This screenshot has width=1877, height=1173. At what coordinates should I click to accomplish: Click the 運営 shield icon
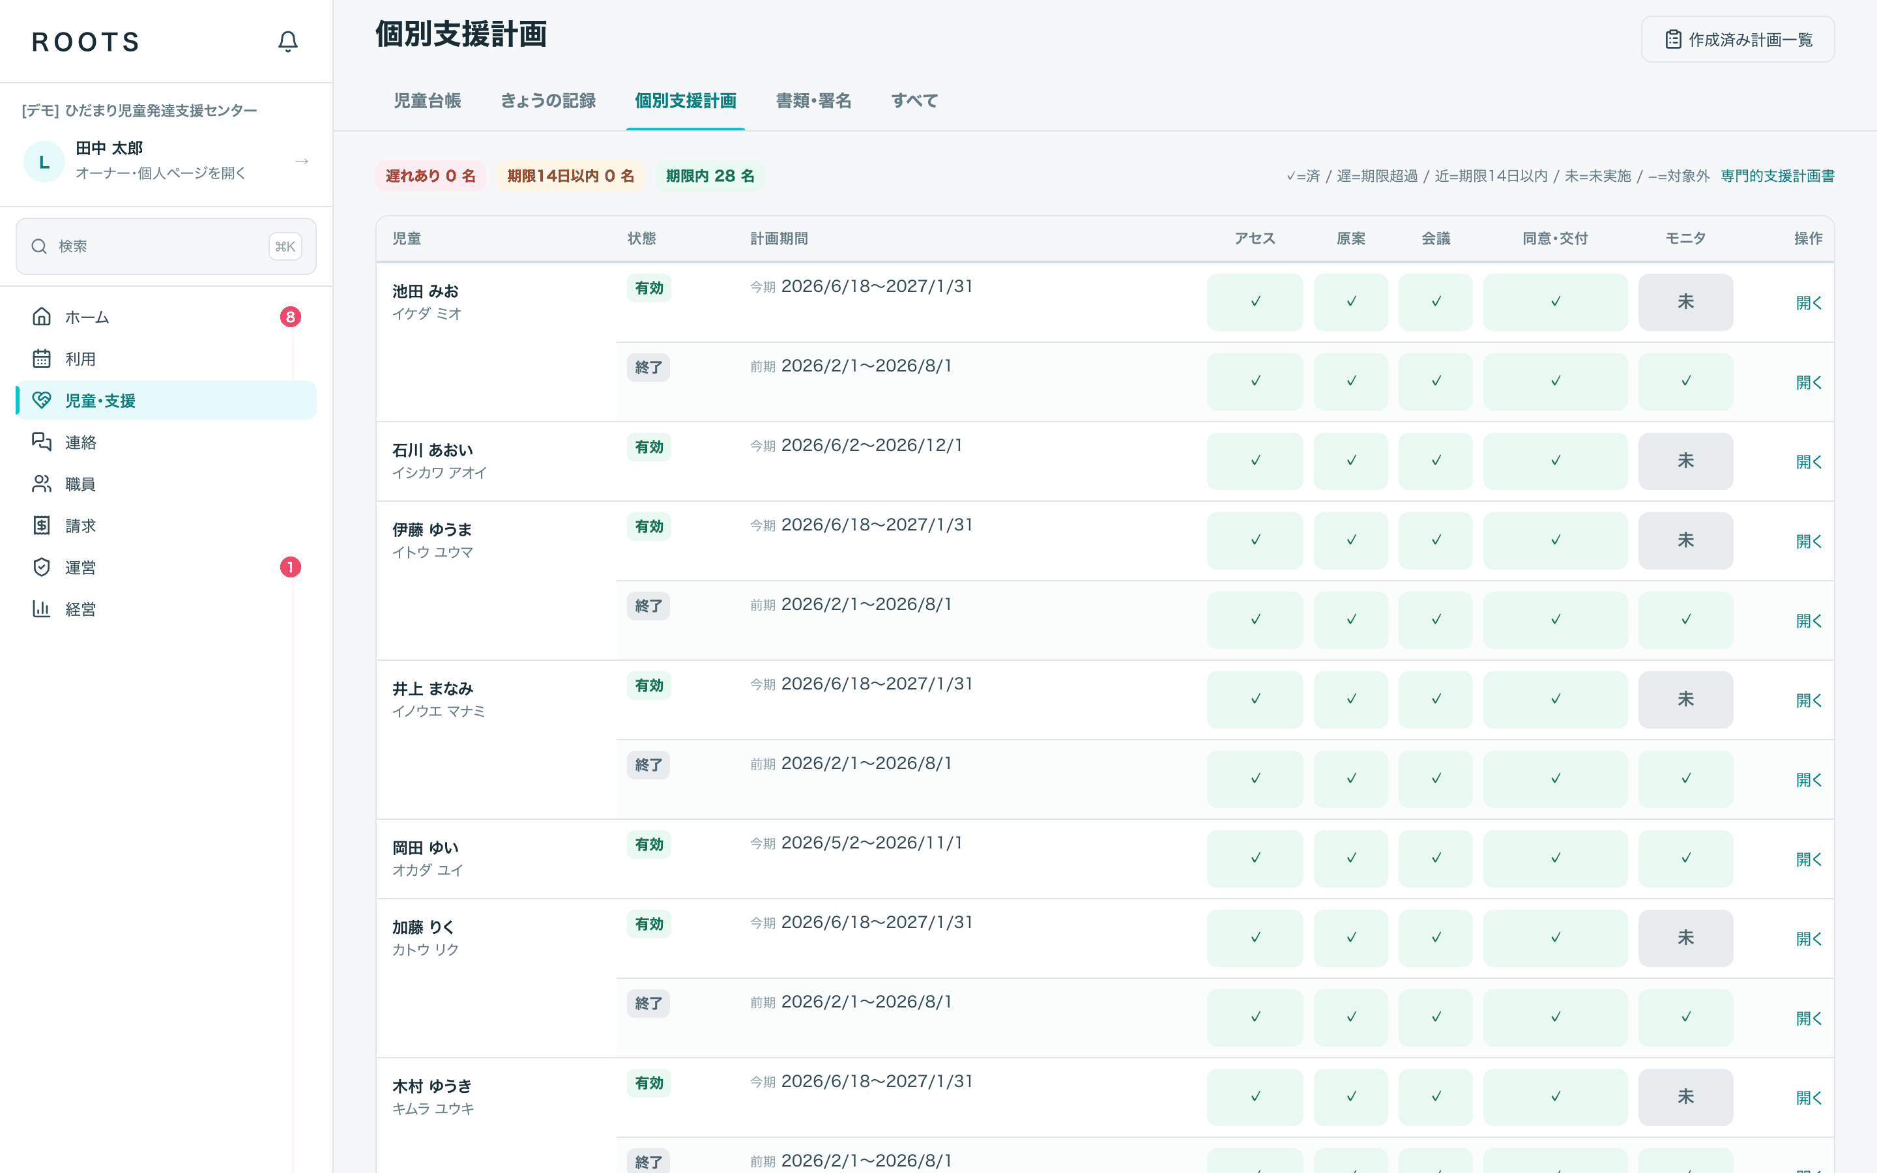[x=42, y=567]
